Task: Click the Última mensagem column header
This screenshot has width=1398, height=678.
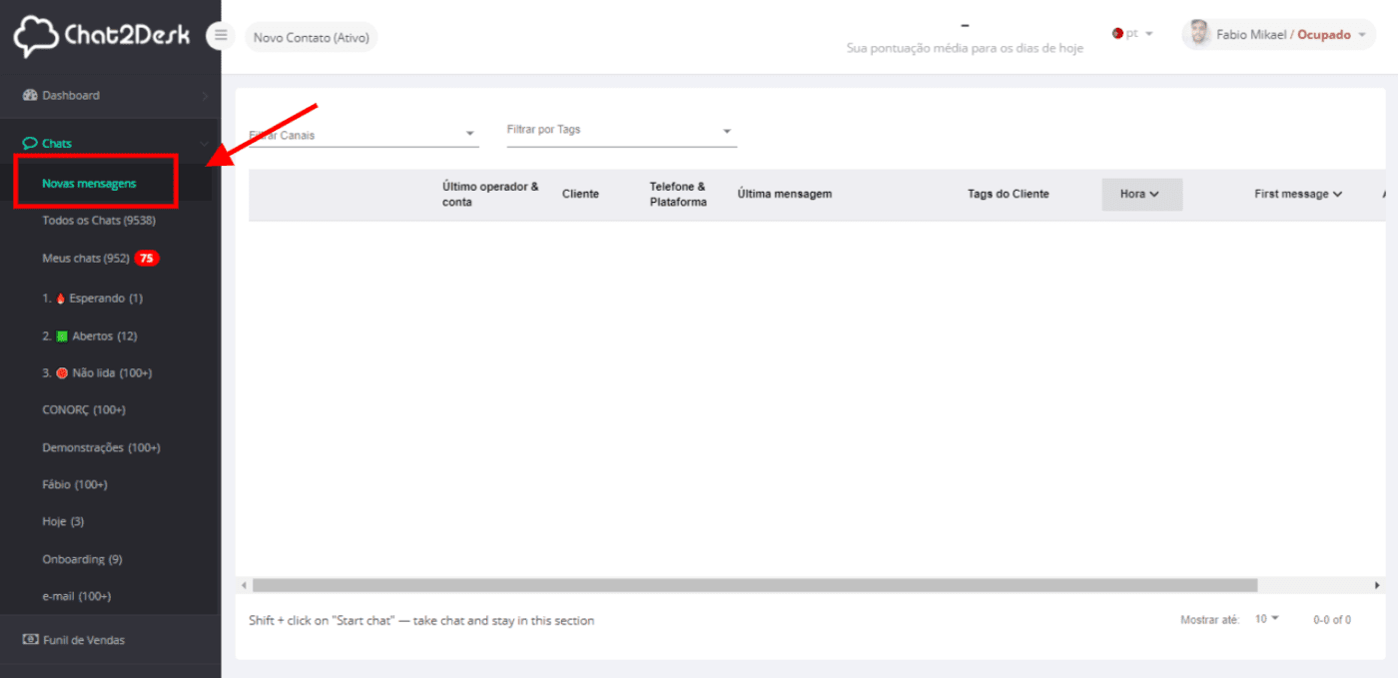Action: click(x=784, y=195)
